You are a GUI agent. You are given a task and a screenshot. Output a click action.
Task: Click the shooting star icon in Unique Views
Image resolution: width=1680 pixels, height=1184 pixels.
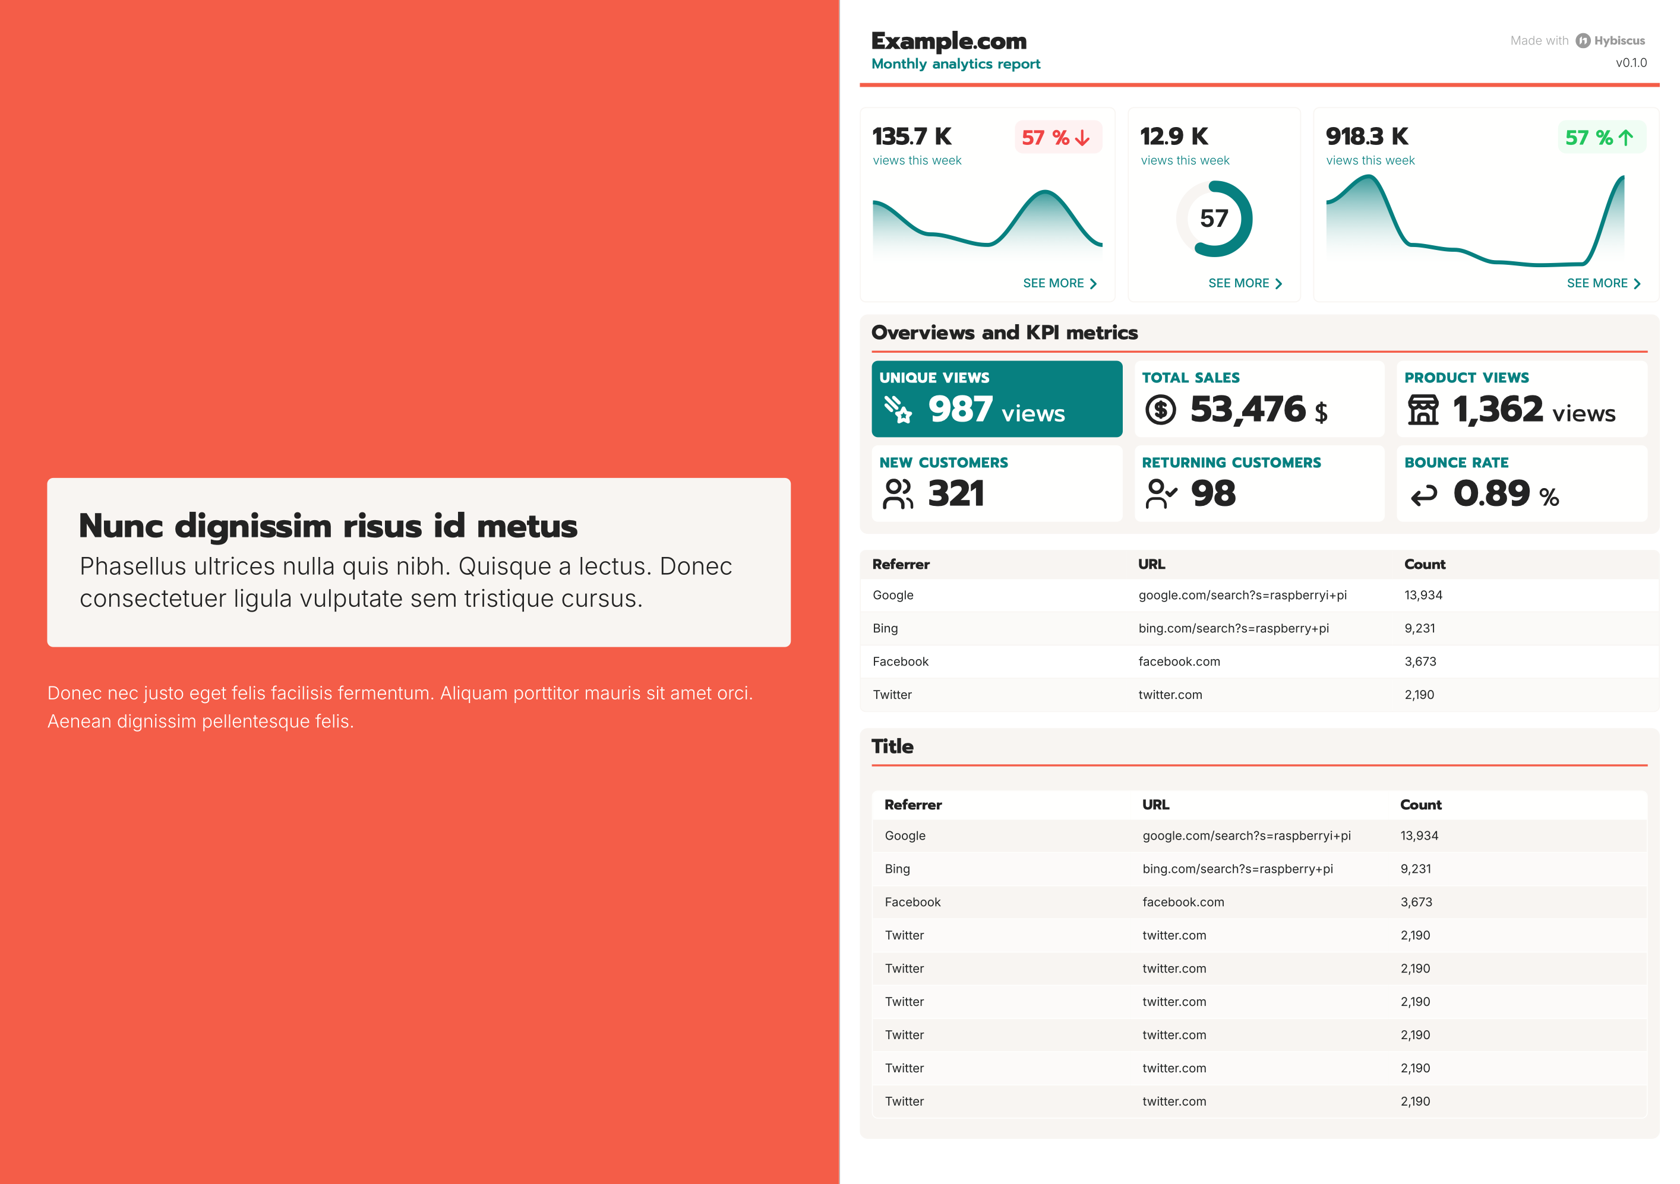pos(898,410)
